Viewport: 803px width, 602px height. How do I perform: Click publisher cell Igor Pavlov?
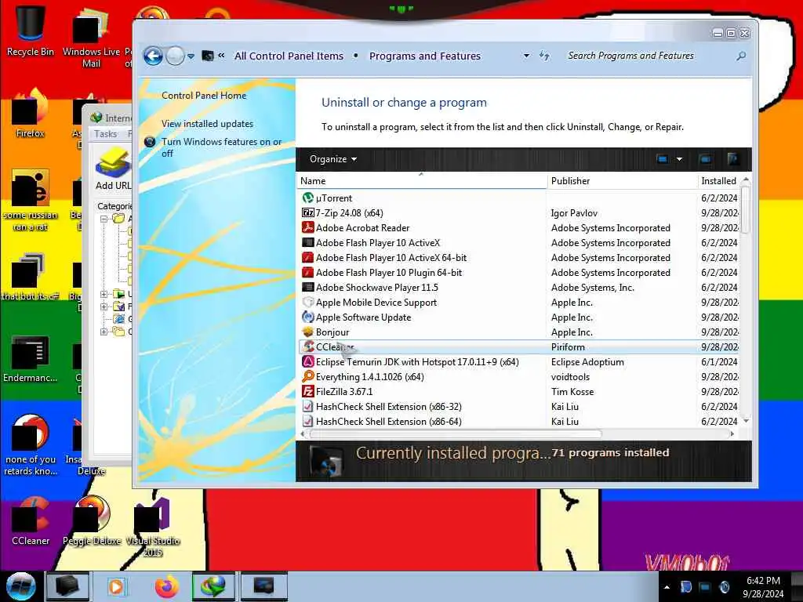[574, 213]
